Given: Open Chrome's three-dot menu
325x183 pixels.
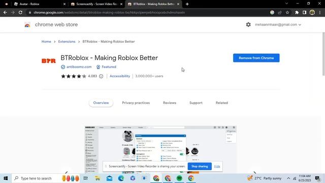Looking at the screenshot, I should pyautogui.click(x=320, y=12).
